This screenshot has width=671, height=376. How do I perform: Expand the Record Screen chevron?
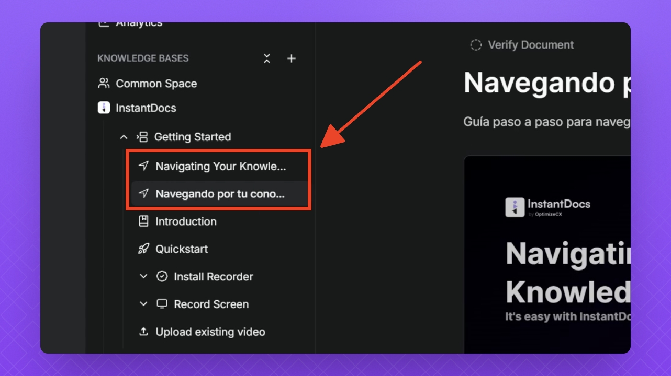point(143,304)
